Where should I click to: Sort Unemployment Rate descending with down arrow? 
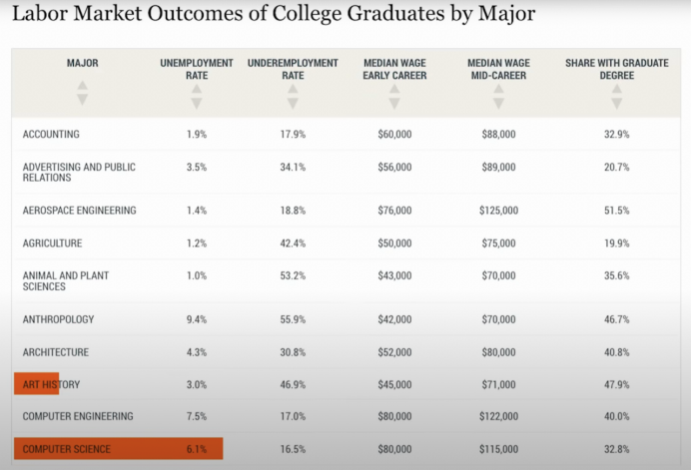coord(197,103)
